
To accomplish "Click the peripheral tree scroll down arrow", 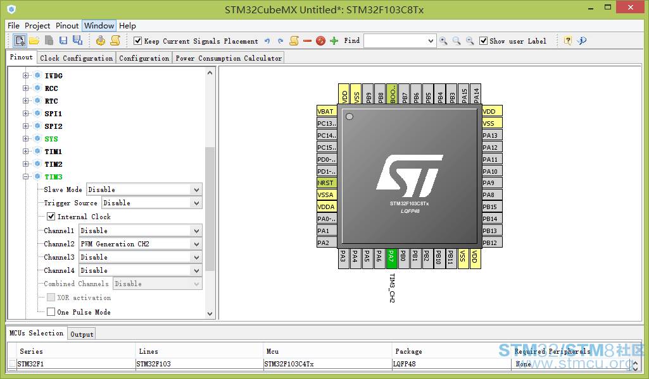I will click(x=210, y=314).
